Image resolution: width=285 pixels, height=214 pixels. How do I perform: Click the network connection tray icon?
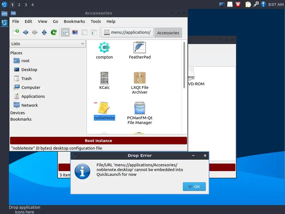pos(256,4)
